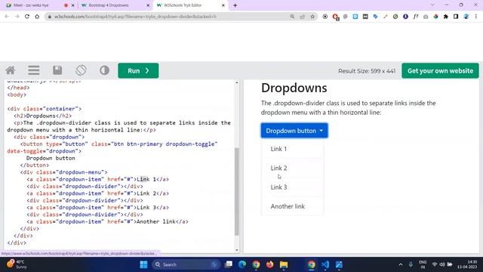
Task: Go forward in browser history
Action: click(17, 17)
